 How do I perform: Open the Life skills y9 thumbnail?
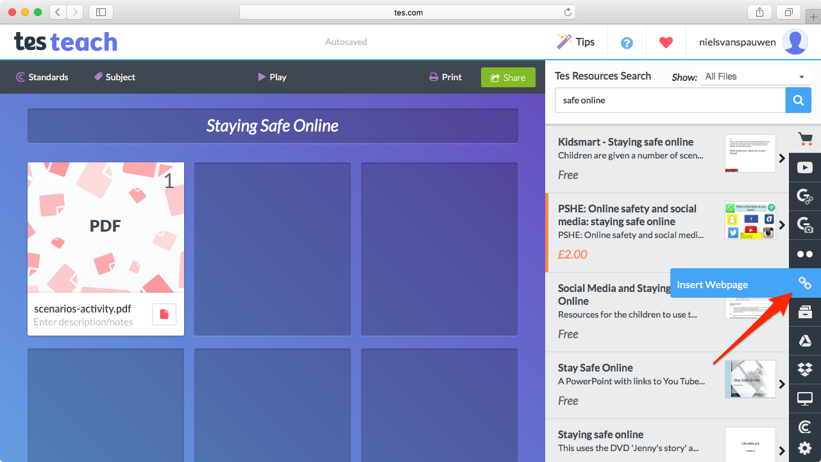click(750, 444)
